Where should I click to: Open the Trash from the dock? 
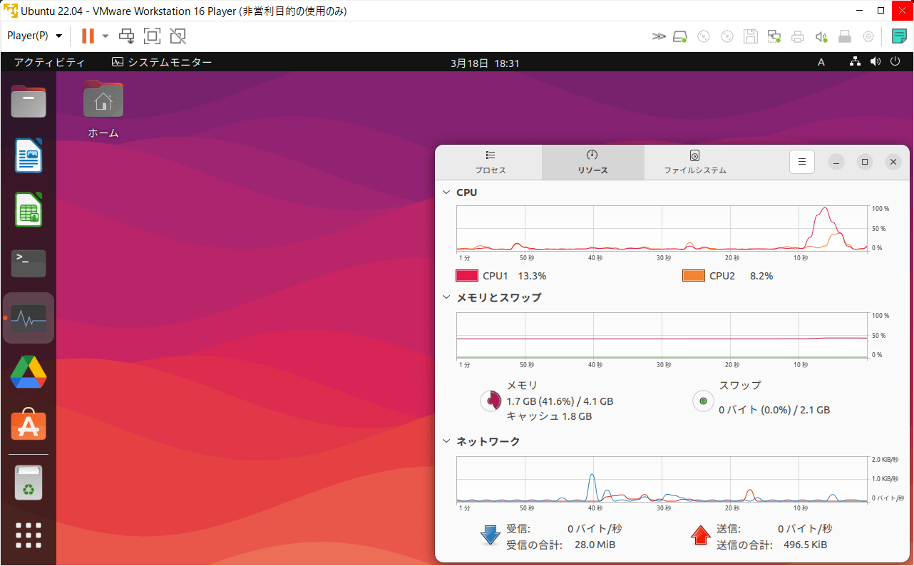click(x=29, y=483)
